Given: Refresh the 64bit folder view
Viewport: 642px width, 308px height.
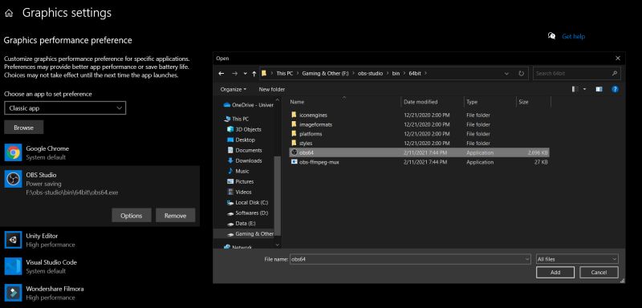Looking at the screenshot, I should coord(521,74).
